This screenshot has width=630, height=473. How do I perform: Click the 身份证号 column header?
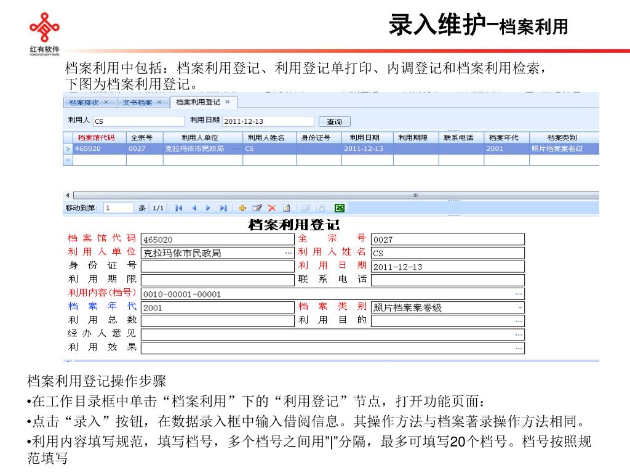(319, 137)
